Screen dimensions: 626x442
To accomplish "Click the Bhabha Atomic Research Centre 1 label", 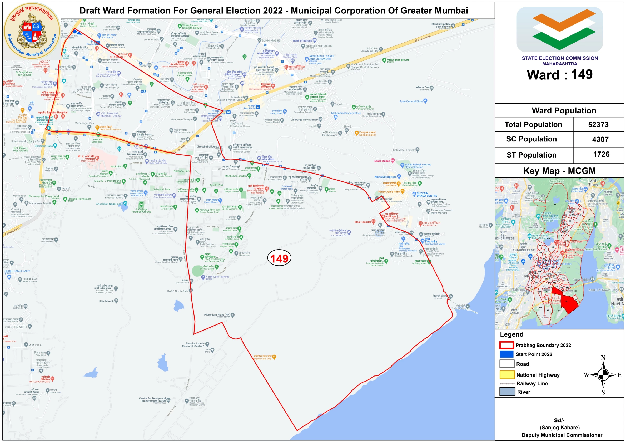I will 193,345.
